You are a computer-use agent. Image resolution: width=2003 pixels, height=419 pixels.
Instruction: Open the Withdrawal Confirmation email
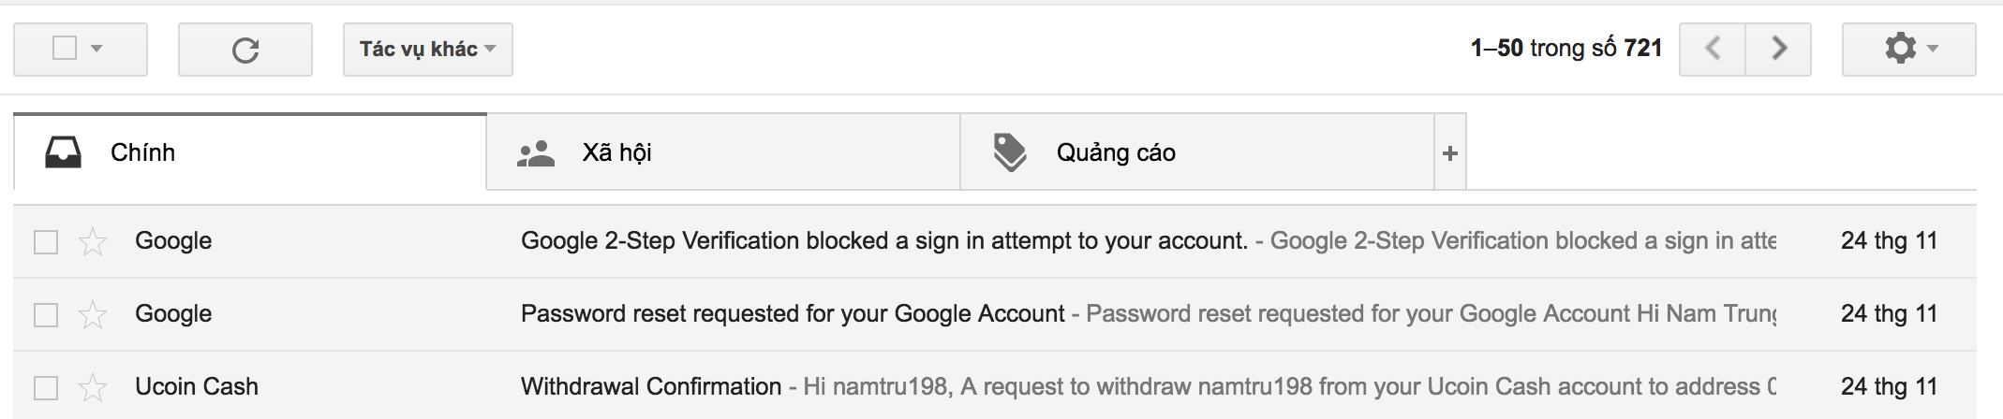point(651,386)
